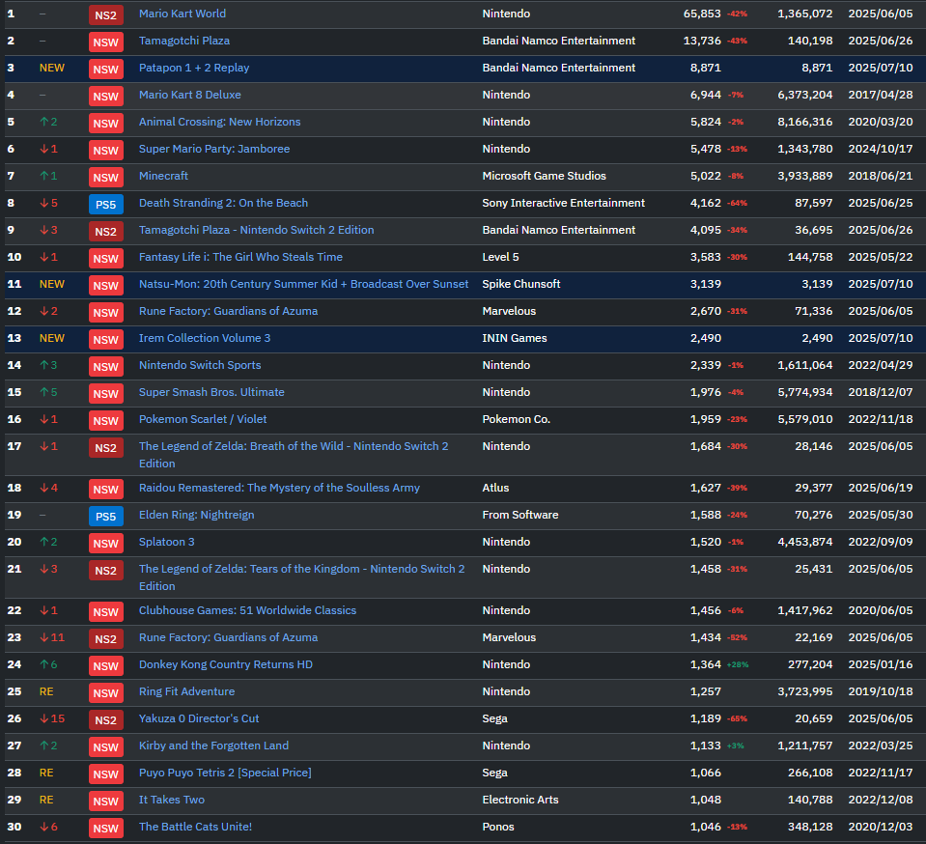Open the Elden Ring: Nightreign link
Image resolution: width=926 pixels, height=844 pixels.
coord(197,515)
